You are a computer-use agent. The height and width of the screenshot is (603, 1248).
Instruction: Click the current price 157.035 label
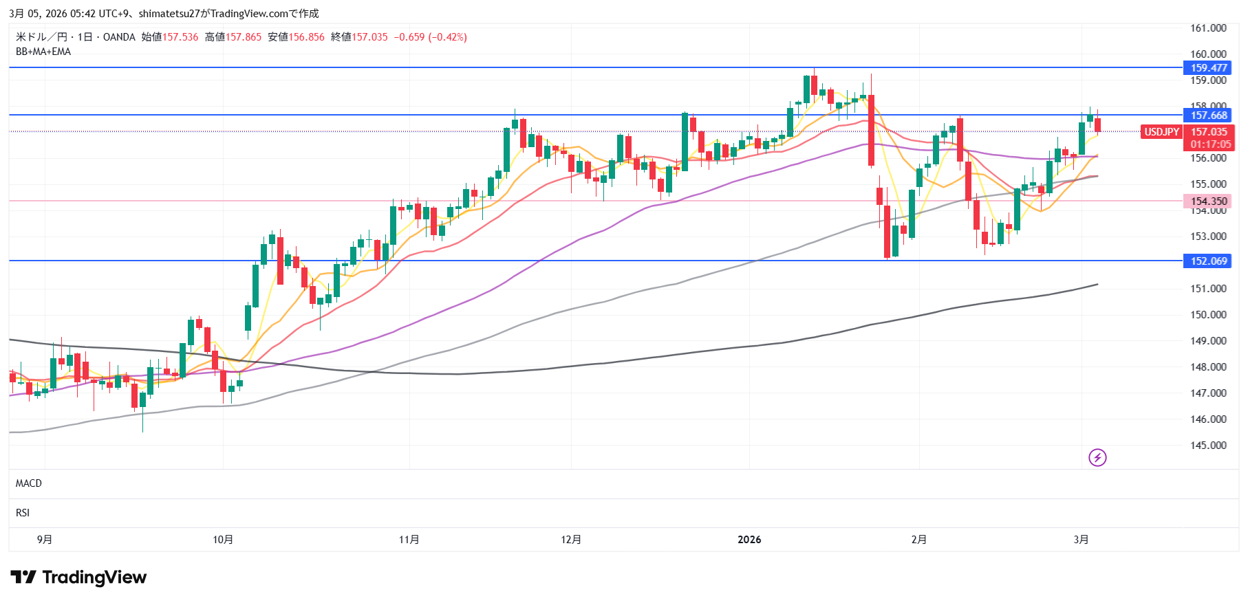coord(1209,132)
